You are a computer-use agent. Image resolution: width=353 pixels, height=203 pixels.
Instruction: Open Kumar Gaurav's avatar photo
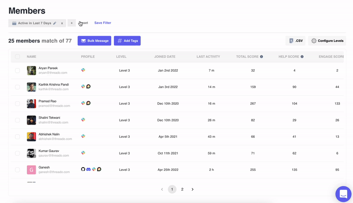(x=31, y=153)
